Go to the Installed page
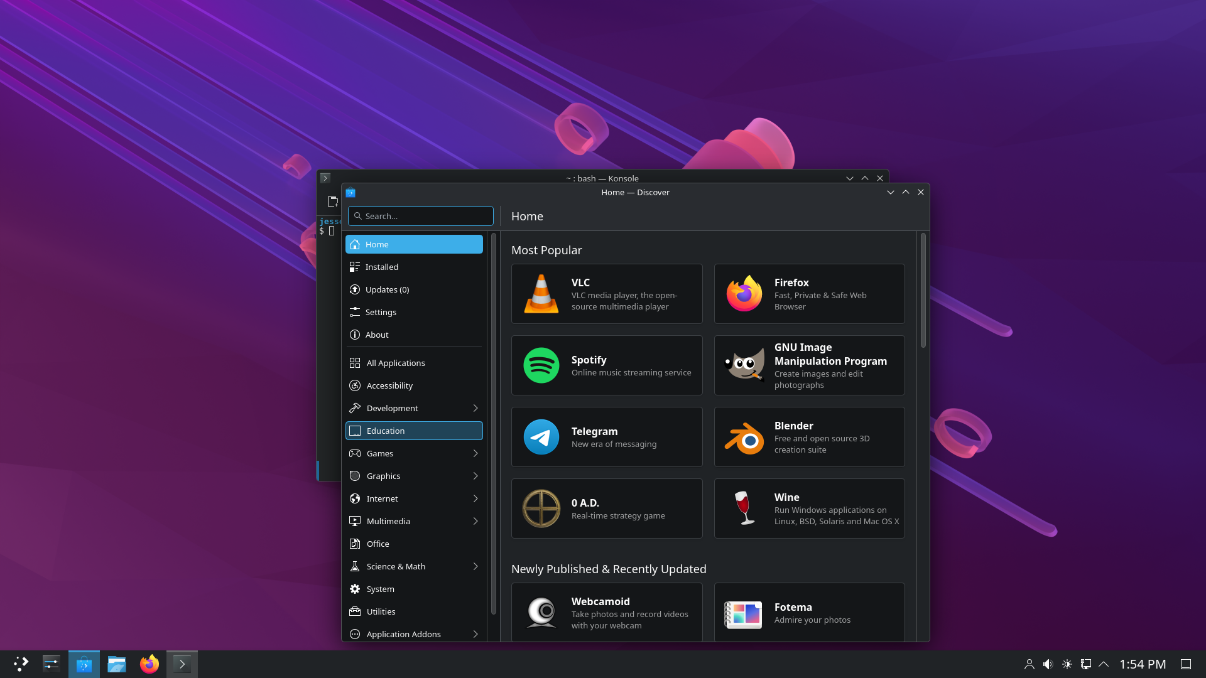Screen dimensions: 1206x678 [414, 267]
